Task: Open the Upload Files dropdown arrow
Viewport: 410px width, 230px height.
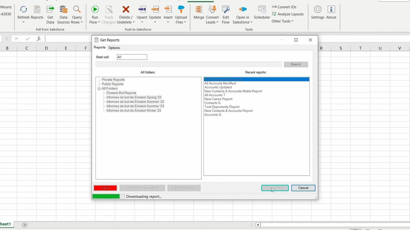Action: click(x=185, y=22)
